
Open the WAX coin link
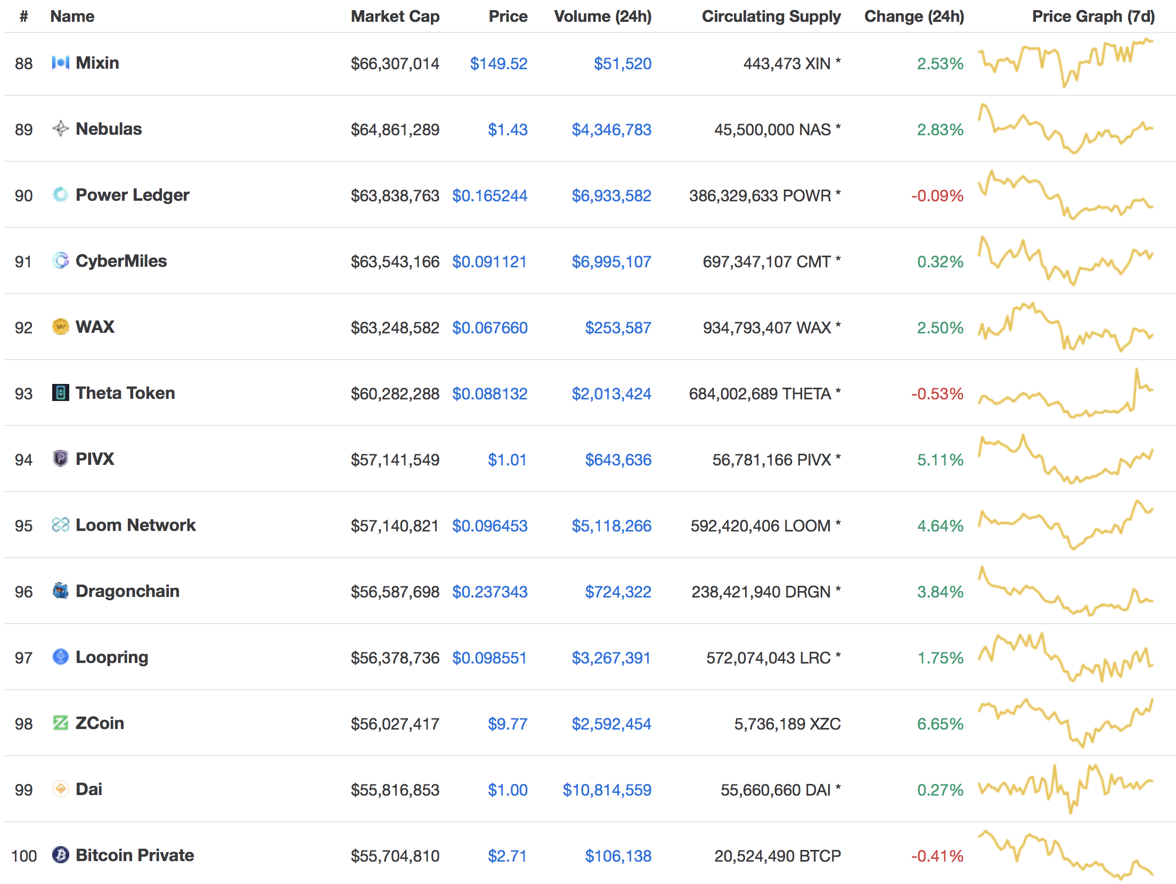coord(95,327)
